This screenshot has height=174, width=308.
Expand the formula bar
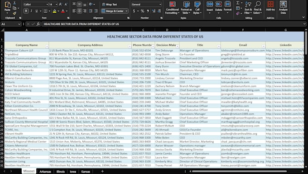pos(304,24)
